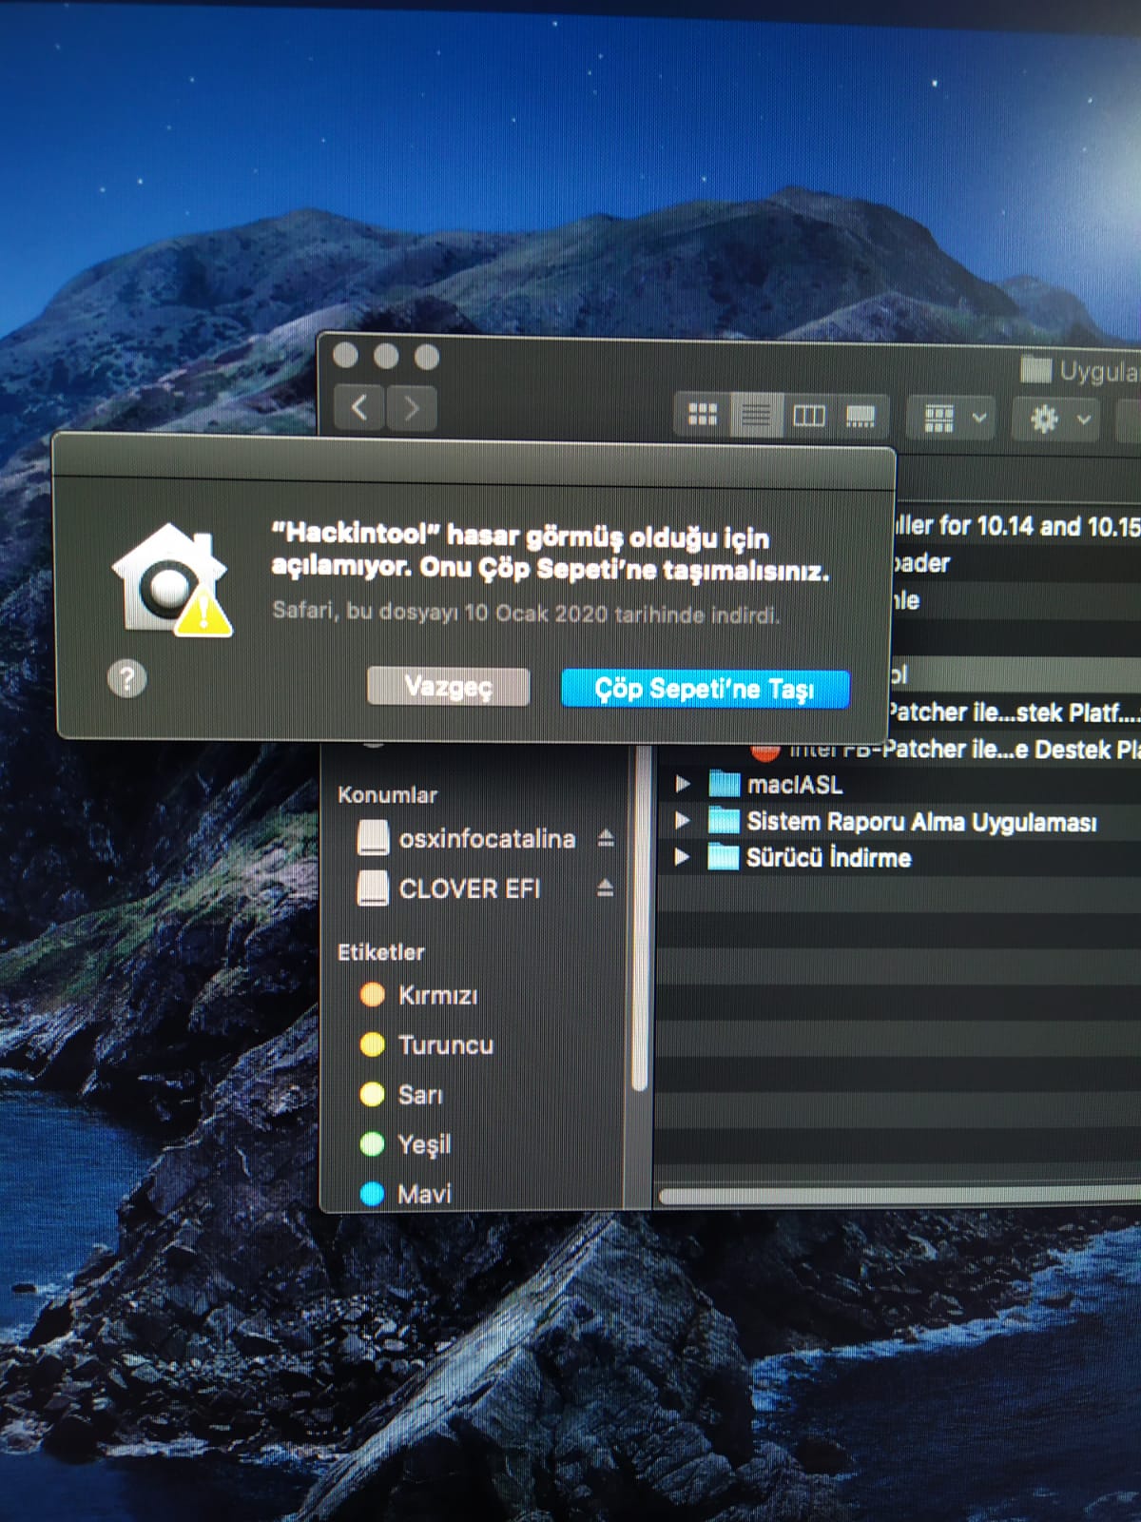Switch Finder to column view
Screen dimensions: 1141x1522
click(809, 416)
